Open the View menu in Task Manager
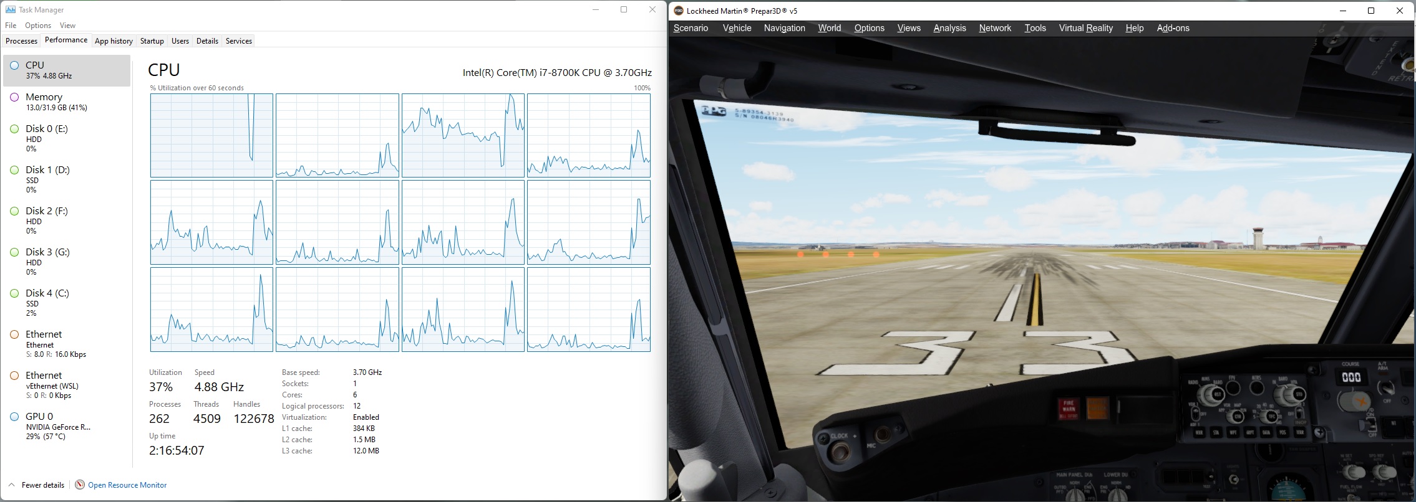 (67, 26)
